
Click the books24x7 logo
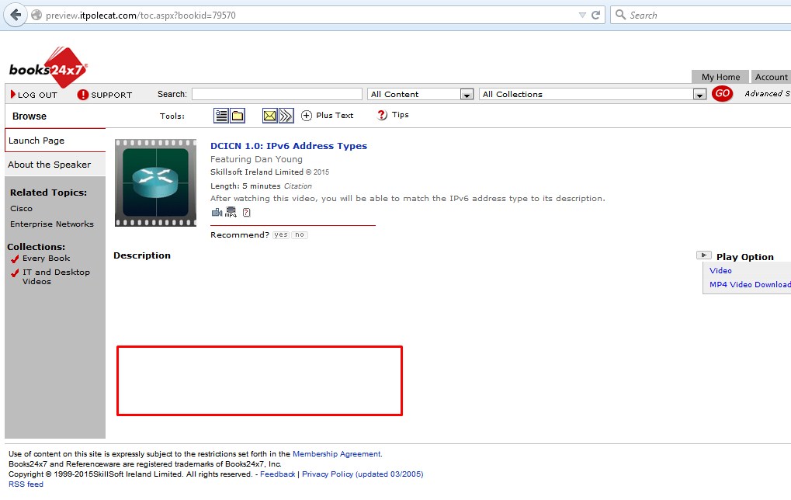click(x=48, y=68)
